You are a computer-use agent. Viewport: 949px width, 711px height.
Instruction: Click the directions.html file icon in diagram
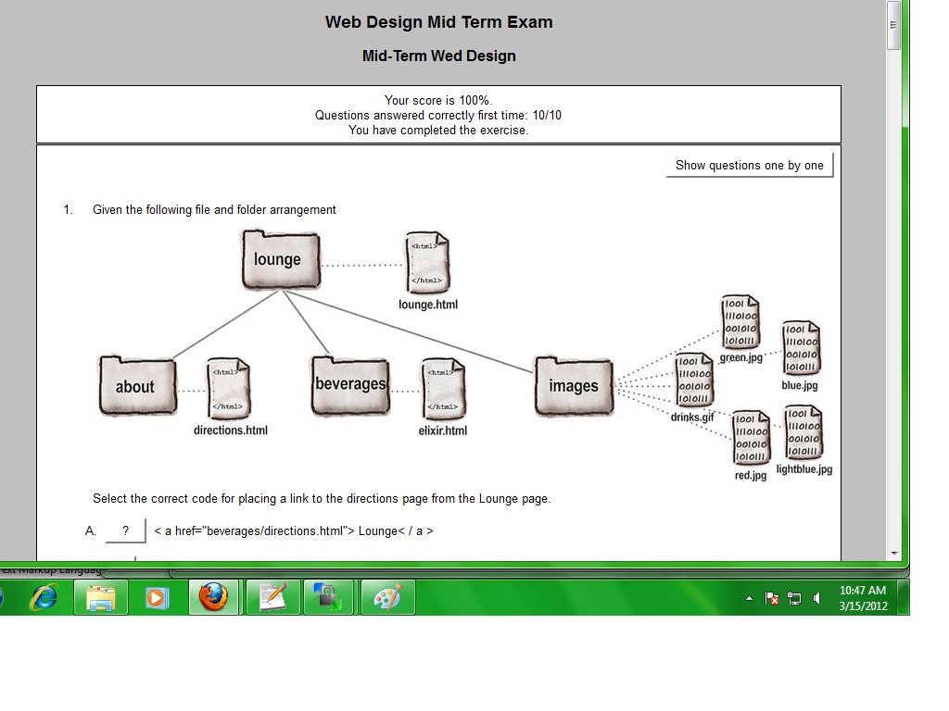tap(229, 389)
